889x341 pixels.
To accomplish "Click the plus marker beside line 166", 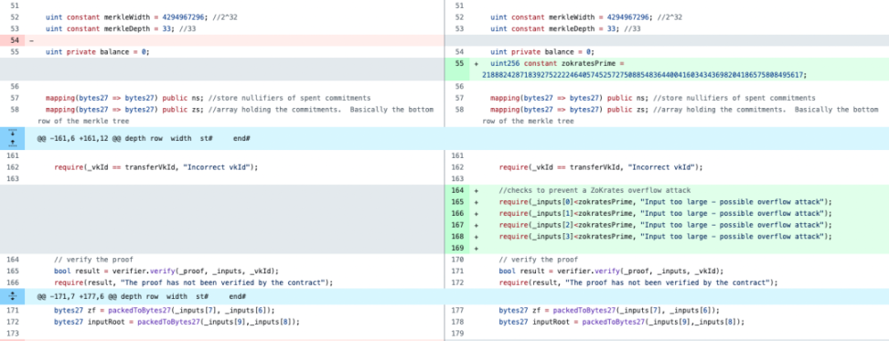I will 477,214.
